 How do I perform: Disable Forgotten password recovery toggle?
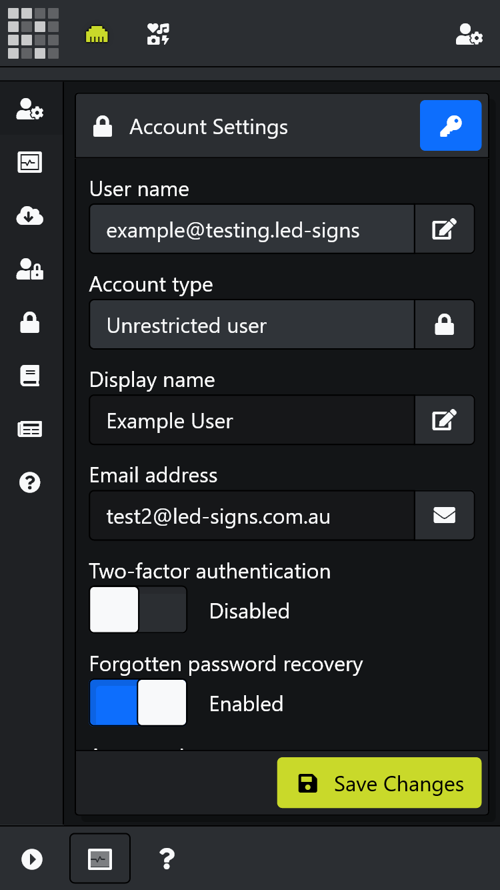coord(138,703)
